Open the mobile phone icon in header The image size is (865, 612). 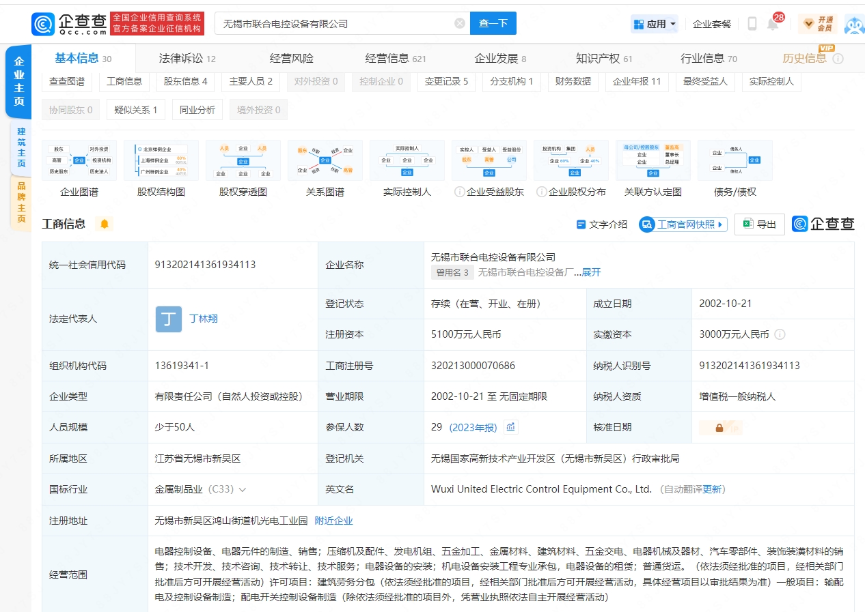(752, 24)
